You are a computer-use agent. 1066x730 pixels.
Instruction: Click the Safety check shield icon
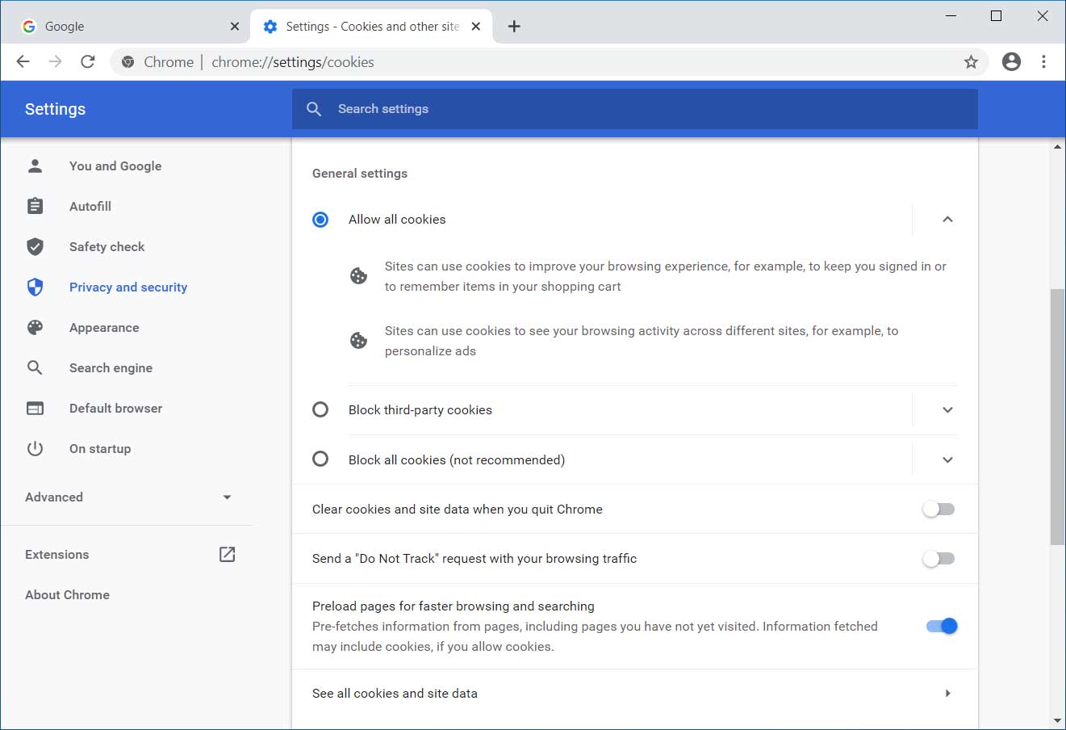35,246
